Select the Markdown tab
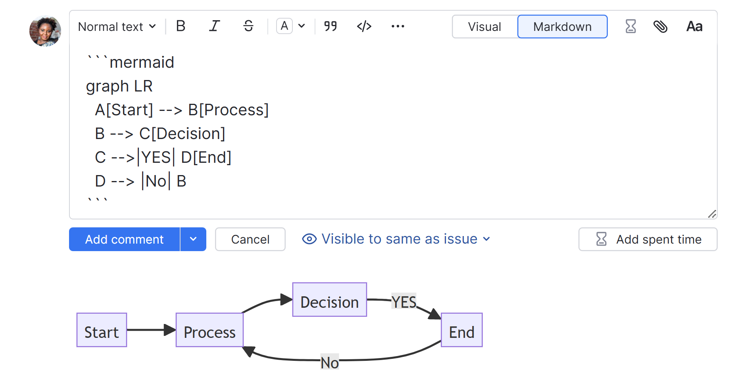The height and width of the screenshot is (385, 730). [562, 27]
